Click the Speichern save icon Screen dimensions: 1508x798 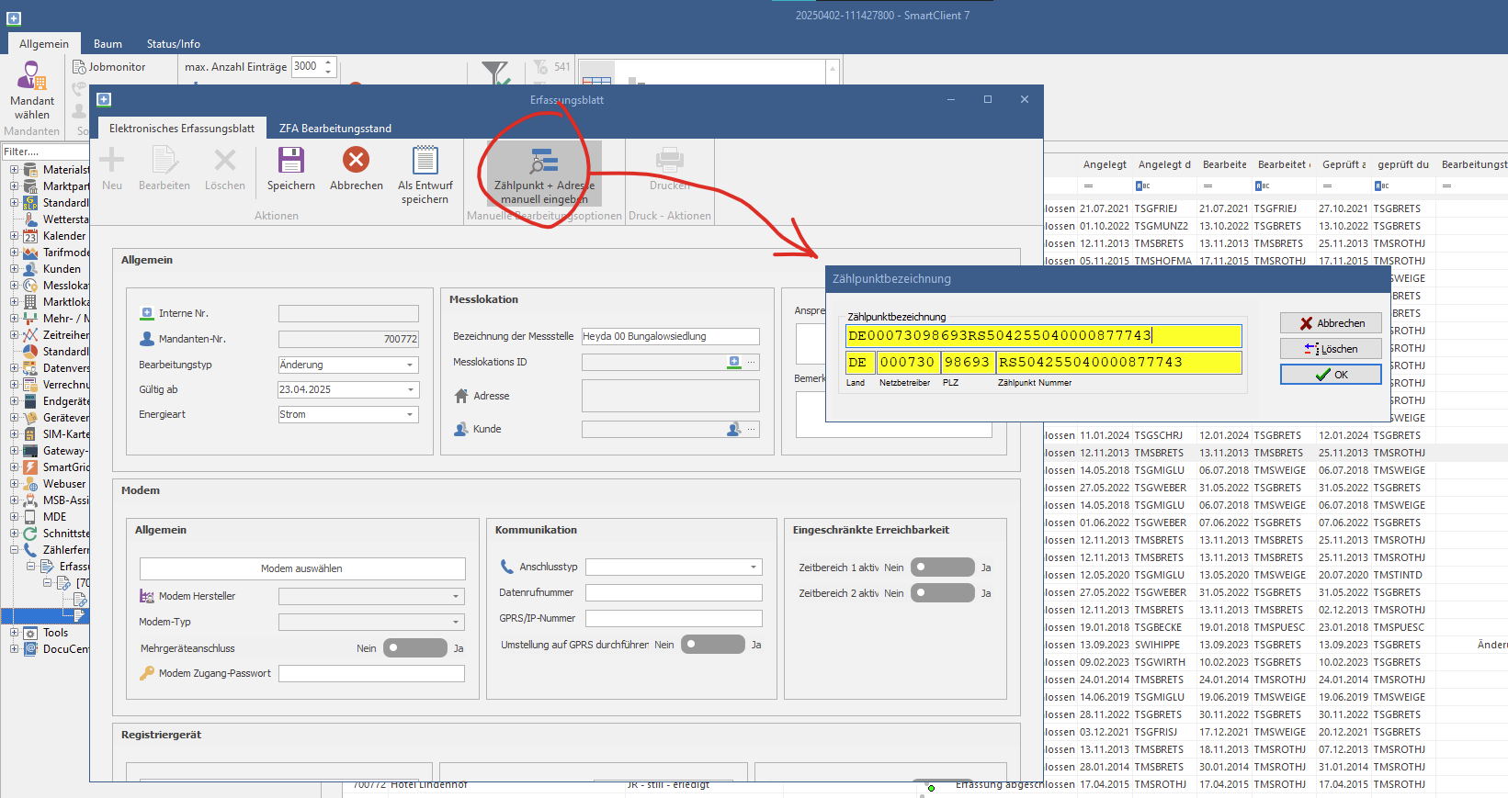[291, 162]
